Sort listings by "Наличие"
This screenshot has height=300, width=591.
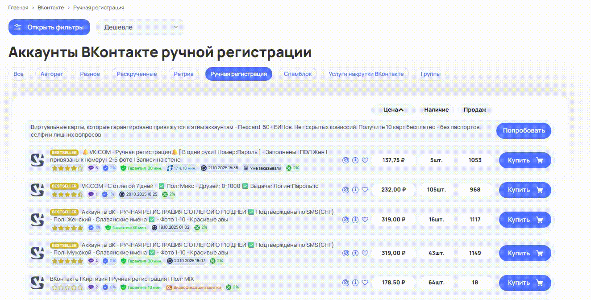(436, 110)
